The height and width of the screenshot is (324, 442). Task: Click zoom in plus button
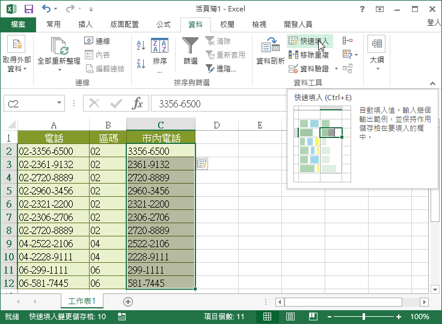click(x=398, y=317)
